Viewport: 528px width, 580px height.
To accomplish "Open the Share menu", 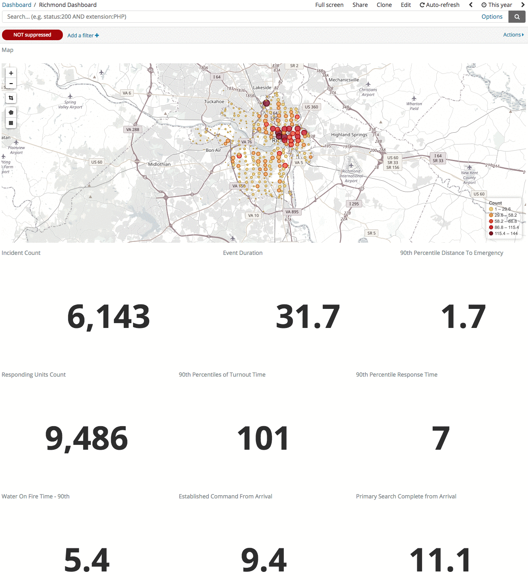I will tap(360, 5).
